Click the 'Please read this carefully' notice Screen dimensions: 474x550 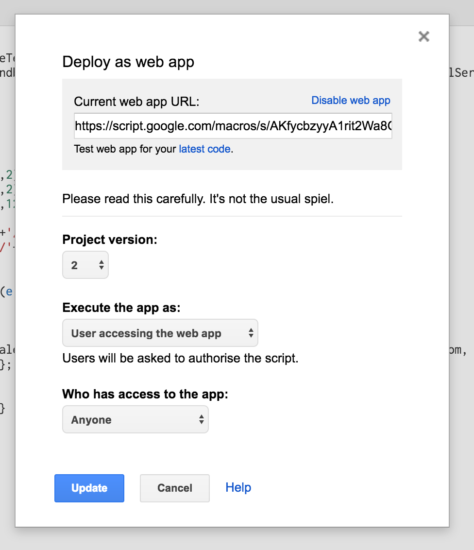[198, 199]
